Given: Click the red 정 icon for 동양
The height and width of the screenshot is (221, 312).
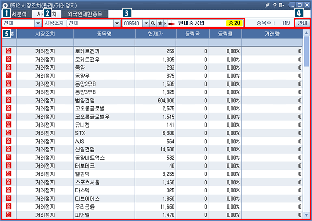Looking at the screenshot, I should tap(8, 67).
